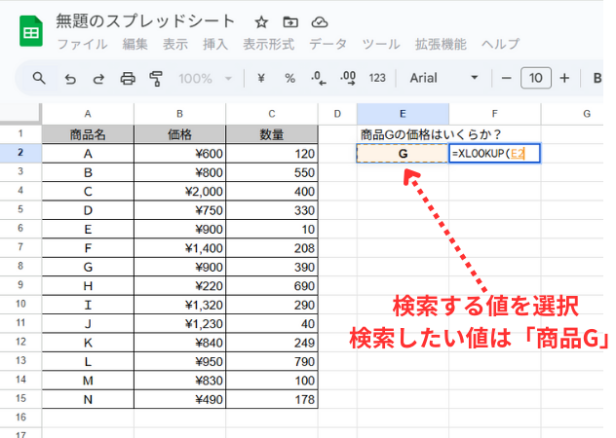The width and height of the screenshot is (616, 438).
Task: Click the Google Sheets home logo
Action: coord(29,32)
